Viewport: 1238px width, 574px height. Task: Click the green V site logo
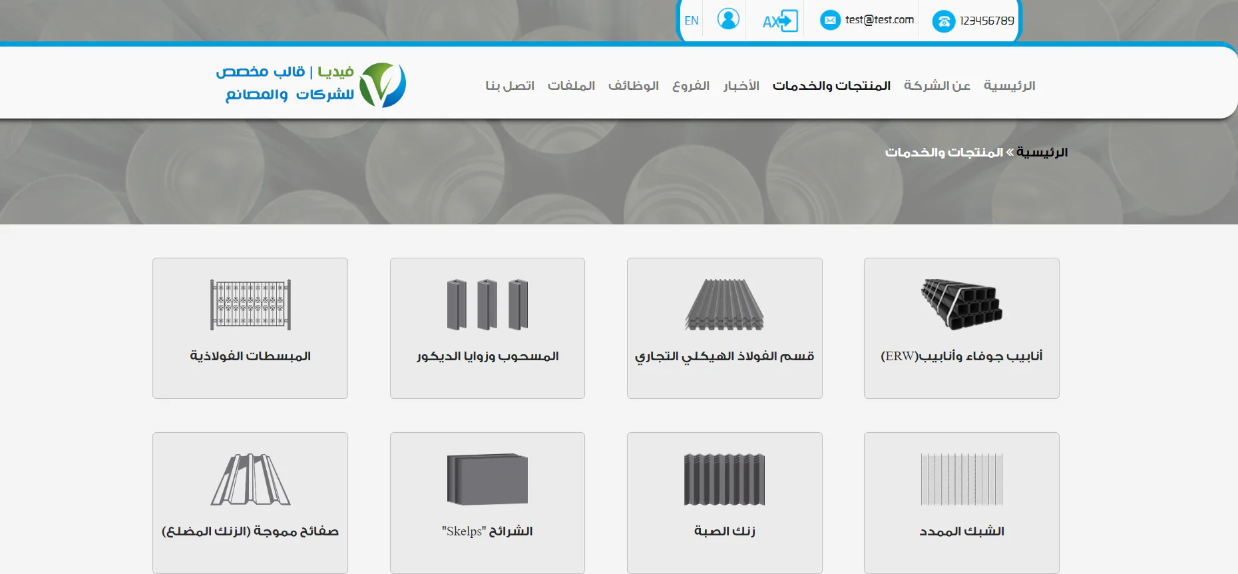click(x=382, y=85)
